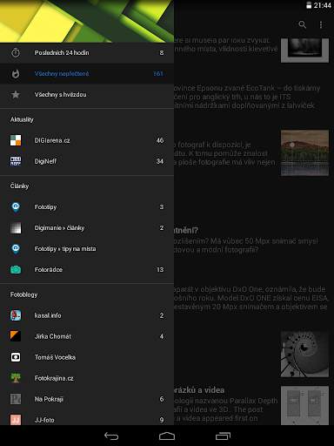The image size is (334, 446).
Task: Open the dark monitor article thumbnail
Action: (x=304, y=51)
